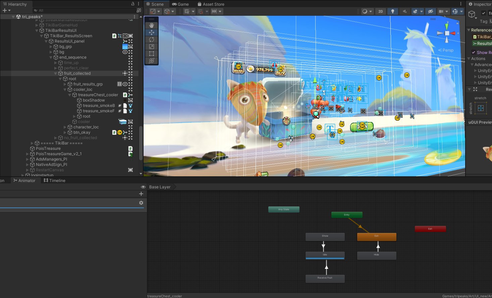
Task: Open tri_peaks scene options menu
Action: (135, 16)
